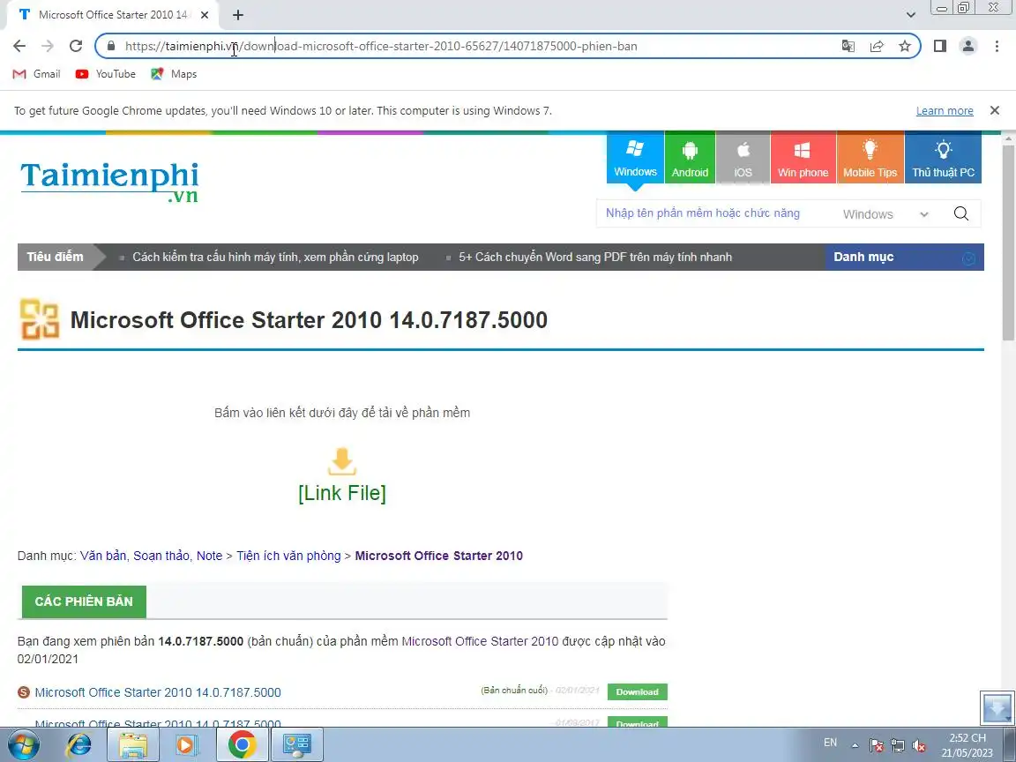Image resolution: width=1016 pixels, height=762 pixels.
Task: Share this page via the share icon
Action: point(877,46)
